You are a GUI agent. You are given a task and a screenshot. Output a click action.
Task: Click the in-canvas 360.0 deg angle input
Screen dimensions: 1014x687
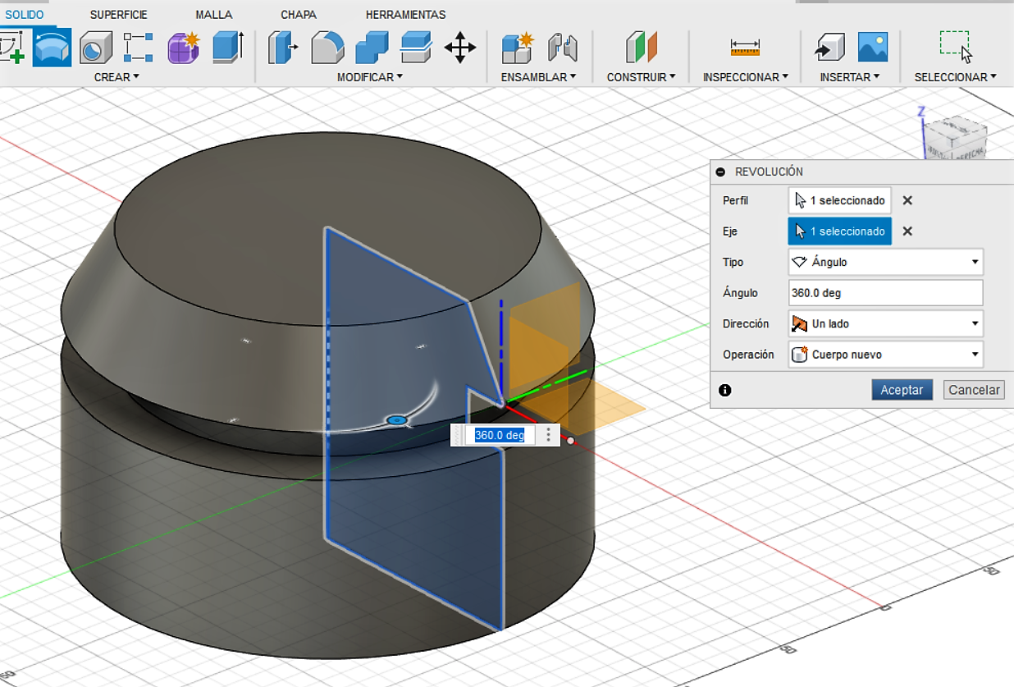click(x=500, y=435)
